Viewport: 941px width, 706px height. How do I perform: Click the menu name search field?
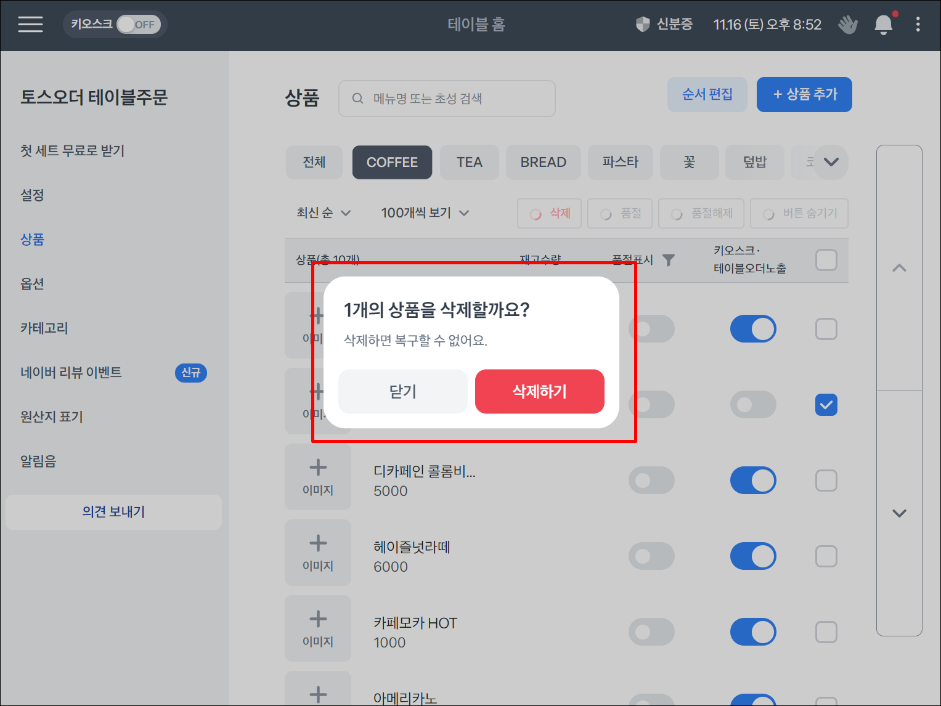click(447, 99)
